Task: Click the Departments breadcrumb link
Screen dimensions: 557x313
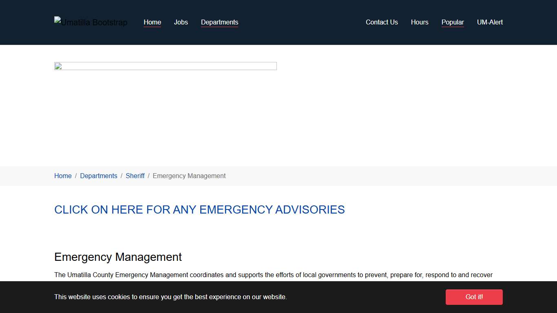Action: 99,176
